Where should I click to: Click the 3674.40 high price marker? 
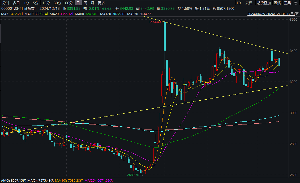pos(155,22)
